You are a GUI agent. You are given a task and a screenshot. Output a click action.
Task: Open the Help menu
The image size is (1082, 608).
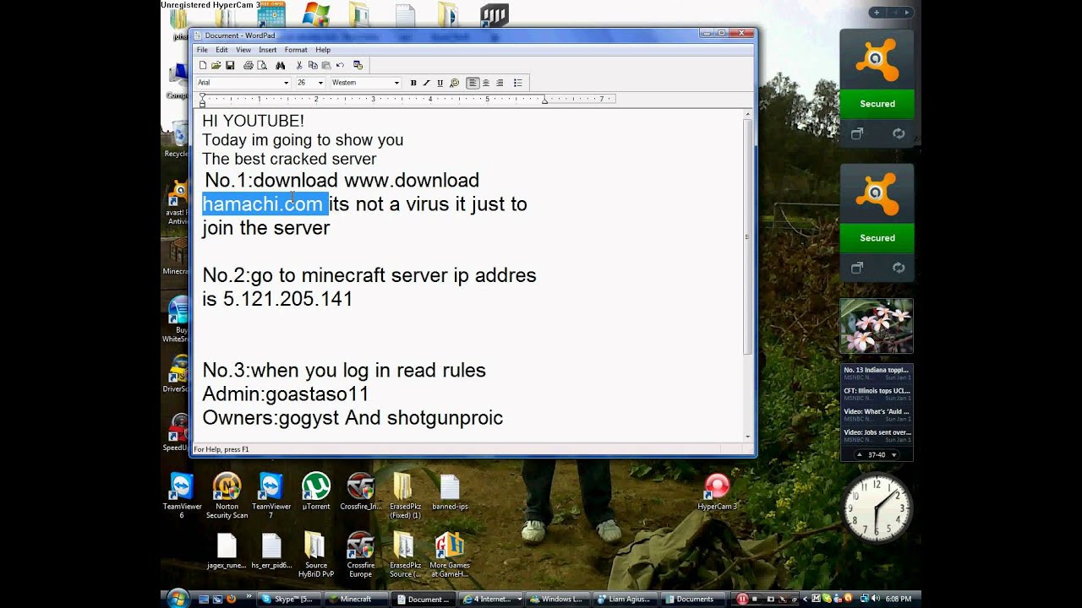click(x=323, y=50)
